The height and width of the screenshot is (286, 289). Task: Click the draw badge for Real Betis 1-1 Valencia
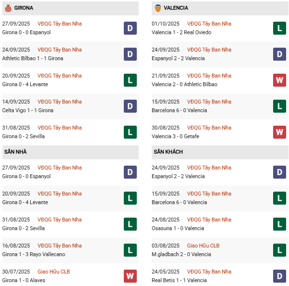click(280, 276)
